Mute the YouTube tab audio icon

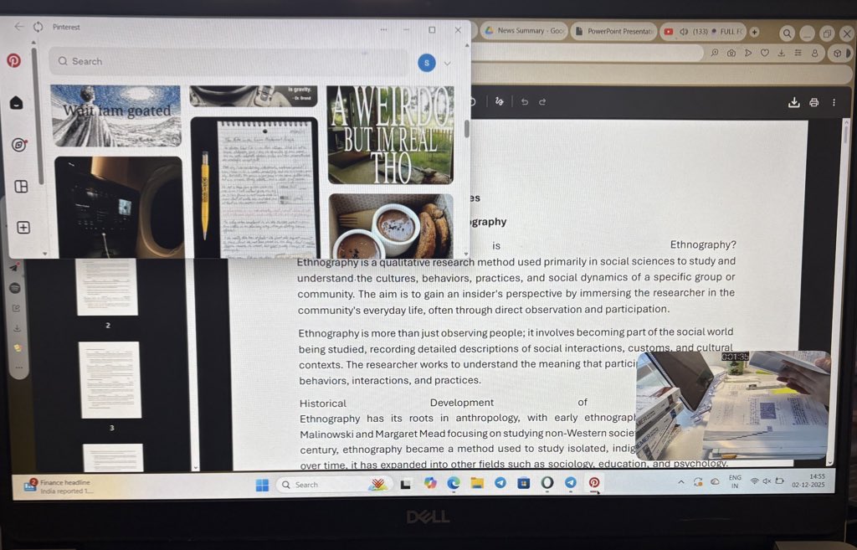(684, 32)
